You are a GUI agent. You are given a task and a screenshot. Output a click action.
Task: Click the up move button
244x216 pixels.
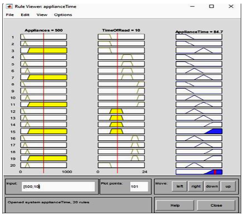pos(228,187)
